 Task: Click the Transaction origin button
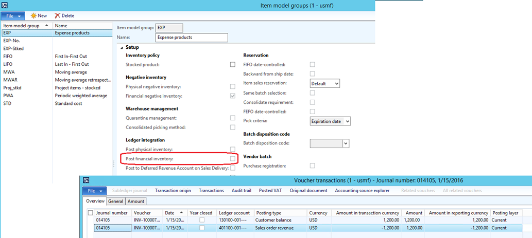pyautogui.click(x=173, y=191)
